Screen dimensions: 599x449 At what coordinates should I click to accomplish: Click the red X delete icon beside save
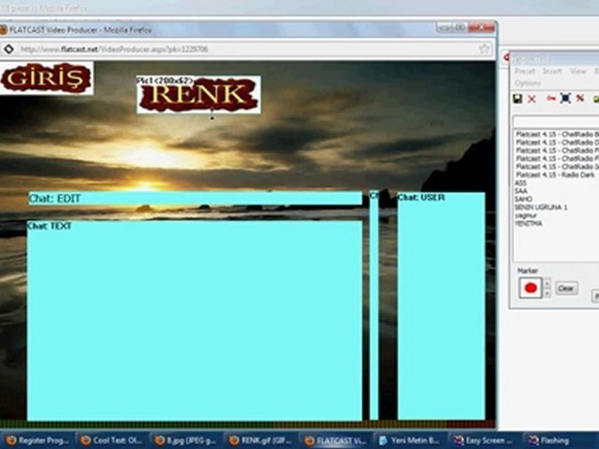tap(532, 99)
